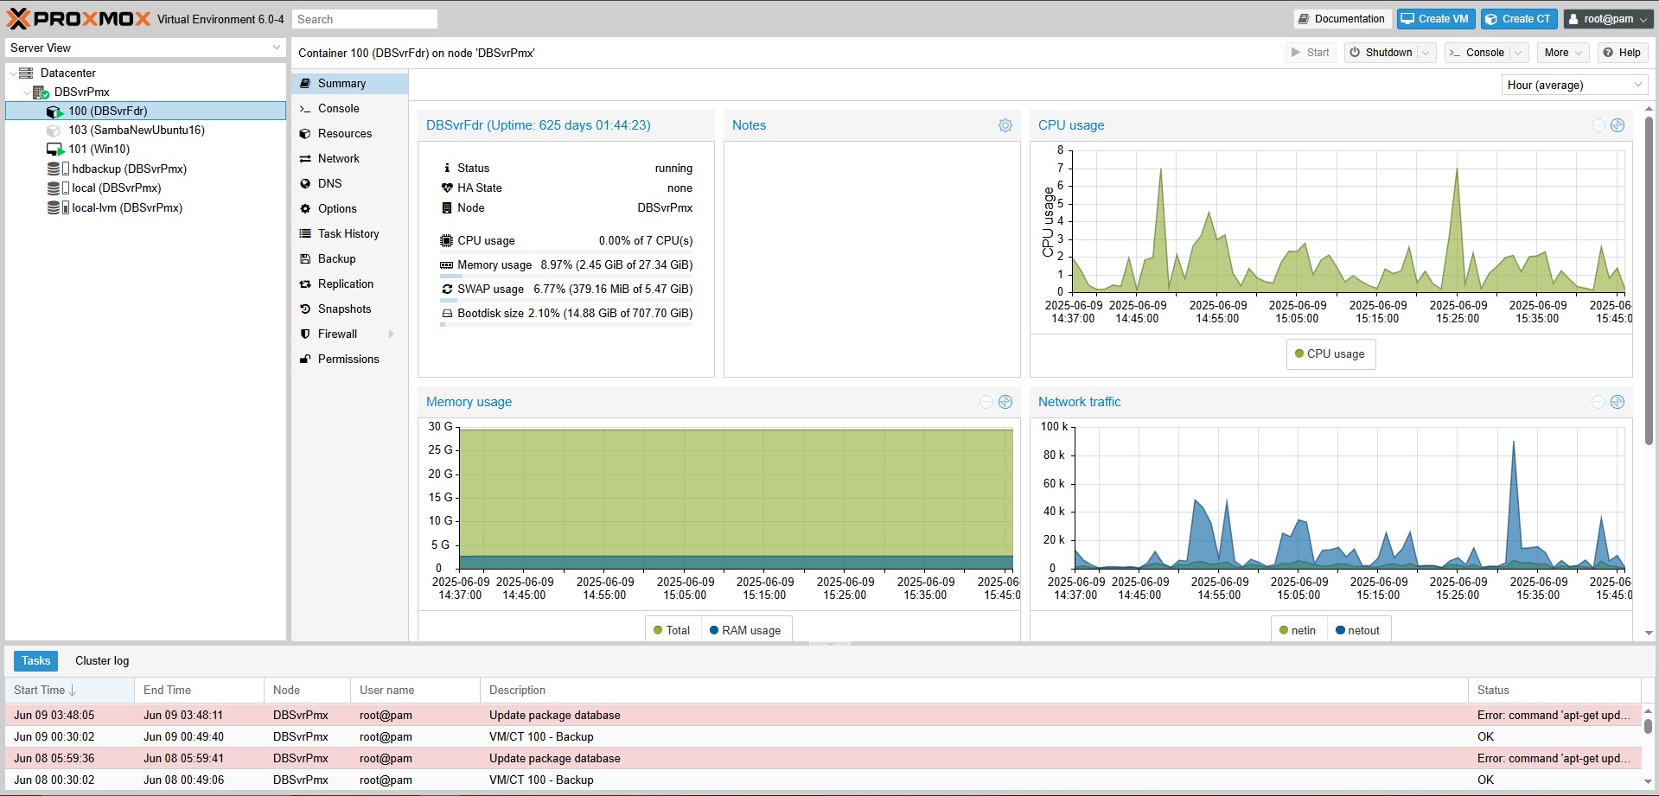Click the Memory usage chart undo-zoom icon
The width and height of the screenshot is (1659, 796).
click(x=986, y=402)
